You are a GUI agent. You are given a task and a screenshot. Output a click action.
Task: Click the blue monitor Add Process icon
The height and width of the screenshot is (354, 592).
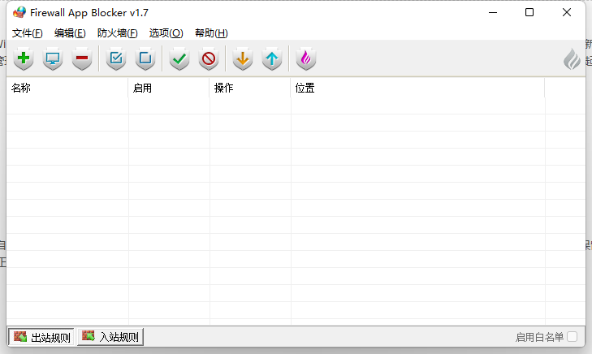53,58
